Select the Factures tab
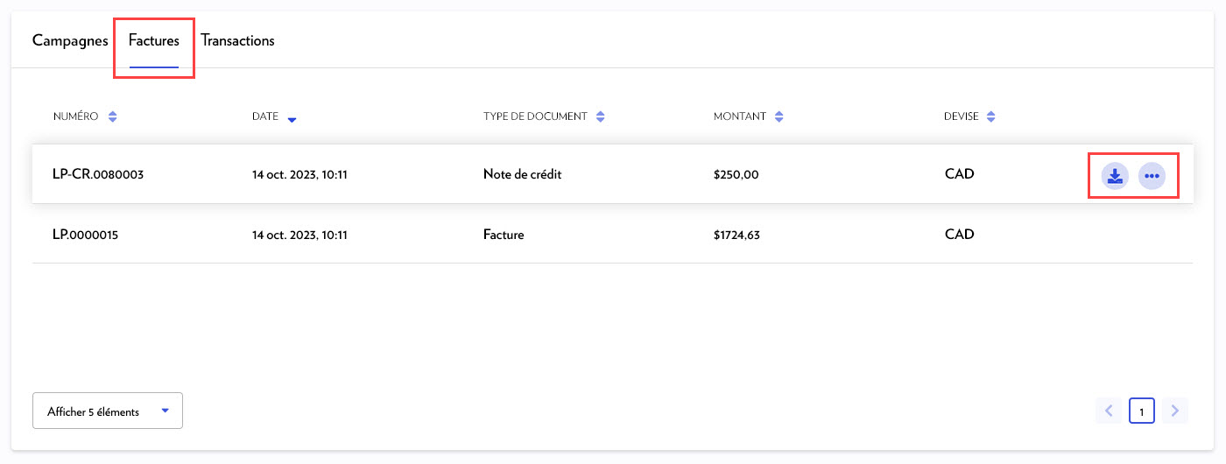 [153, 40]
